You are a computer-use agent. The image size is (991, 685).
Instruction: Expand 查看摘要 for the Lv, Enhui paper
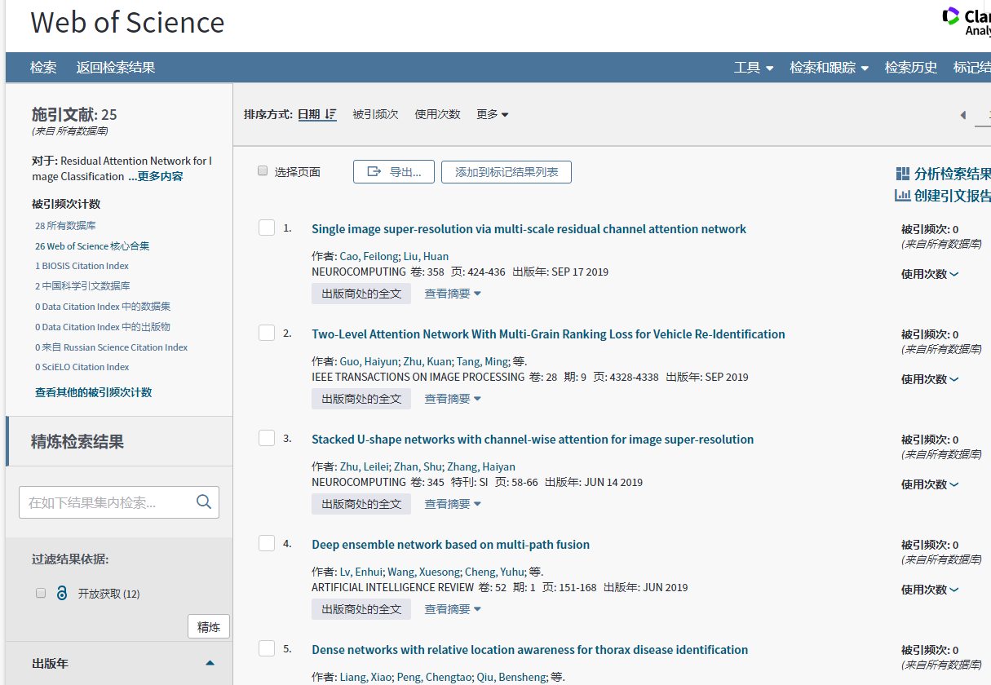pyautogui.click(x=453, y=609)
